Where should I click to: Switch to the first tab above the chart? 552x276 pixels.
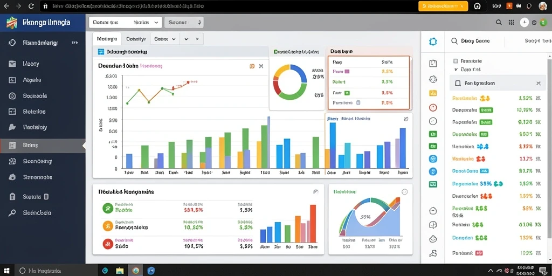[x=107, y=39]
